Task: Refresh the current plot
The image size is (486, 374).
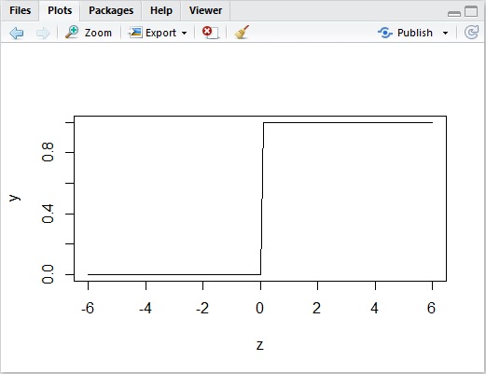Action: coord(471,33)
